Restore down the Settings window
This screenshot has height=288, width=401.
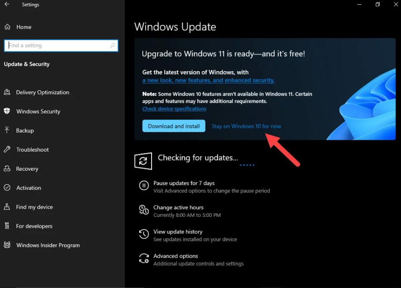(x=378, y=4)
